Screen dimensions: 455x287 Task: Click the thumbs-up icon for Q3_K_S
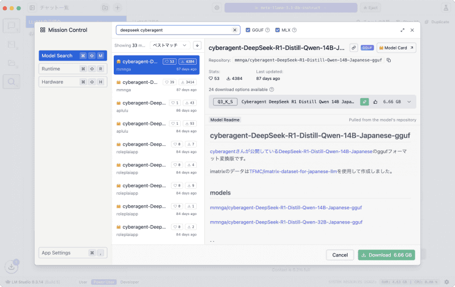[375, 102]
